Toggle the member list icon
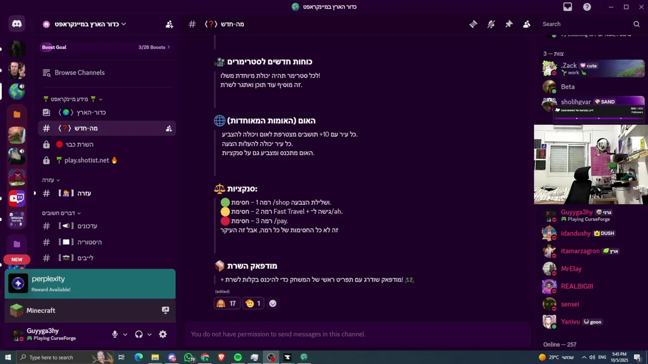Viewport: 648px width, 364px height. tap(526, 24)
